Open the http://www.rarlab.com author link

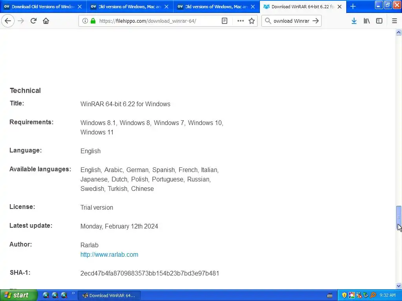coord(109,254)
